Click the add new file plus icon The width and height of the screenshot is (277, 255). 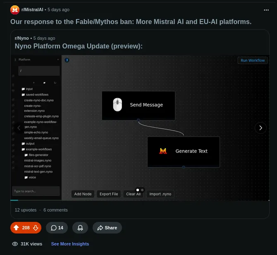click(34, 82)
